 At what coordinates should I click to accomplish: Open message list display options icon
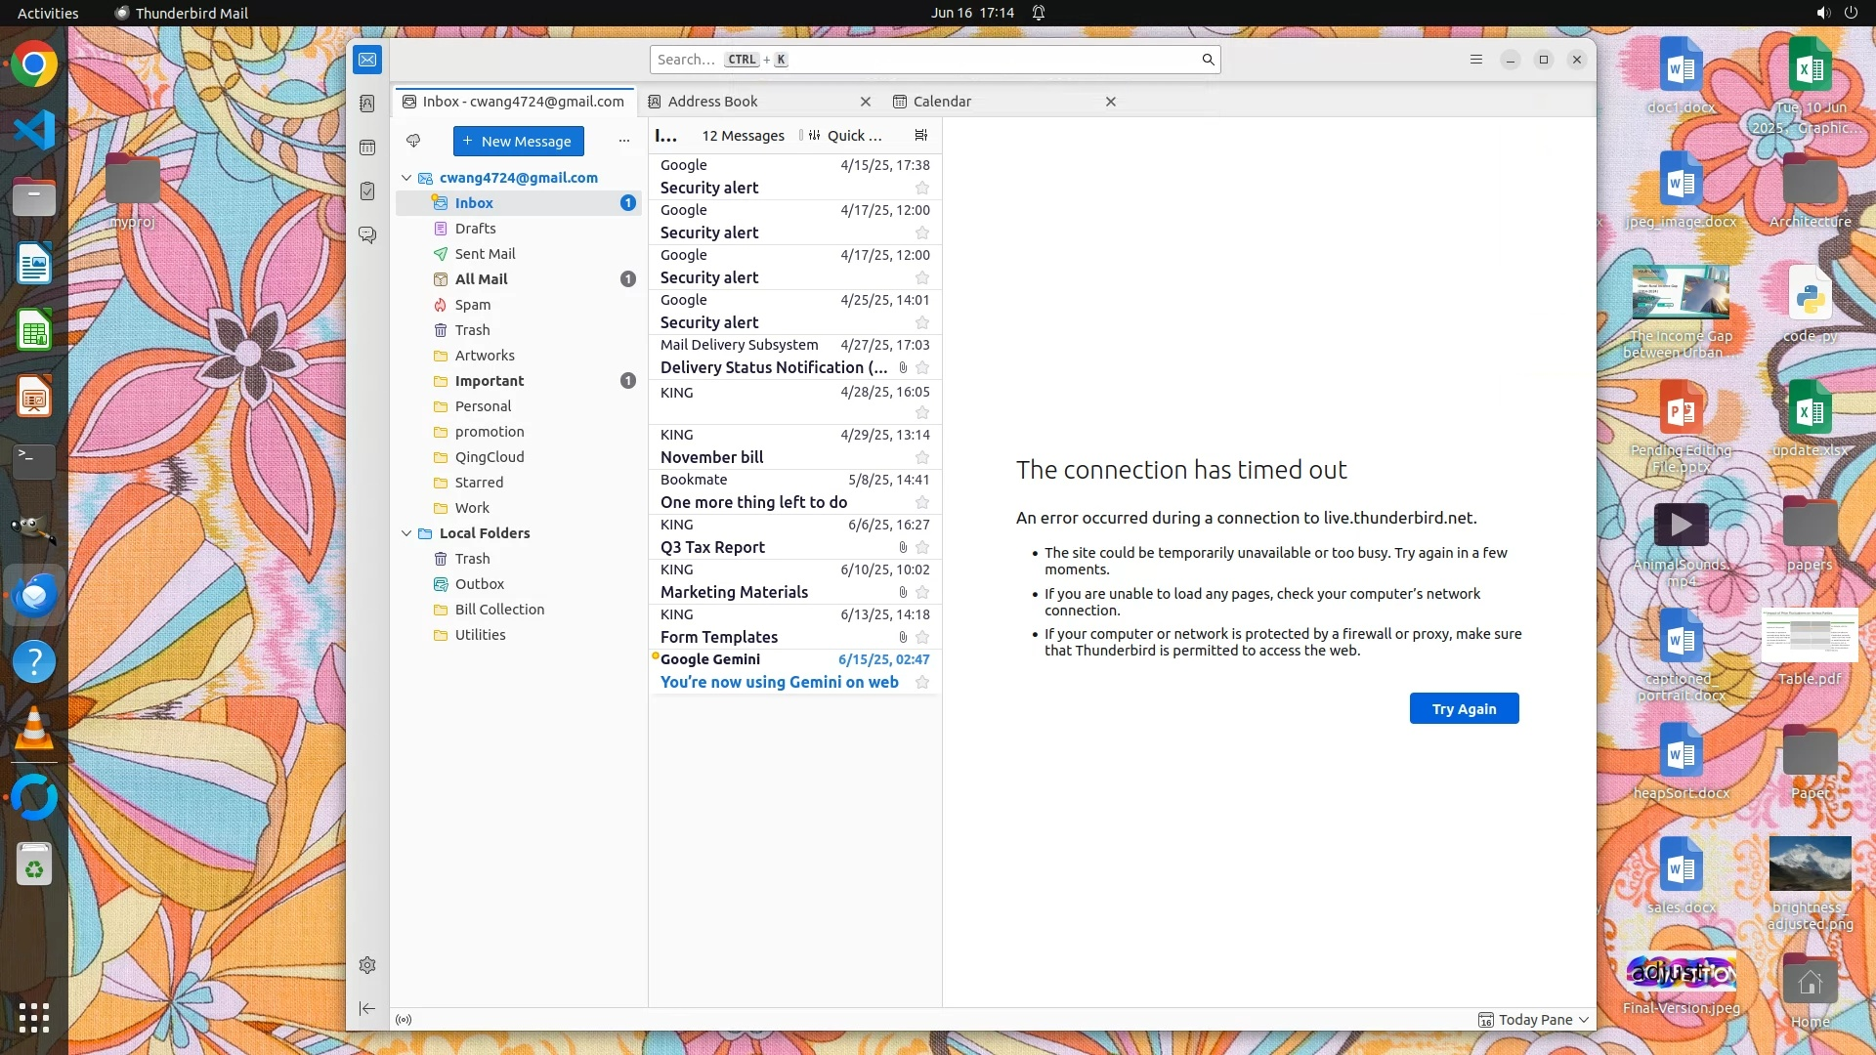[x=920, y=135]
